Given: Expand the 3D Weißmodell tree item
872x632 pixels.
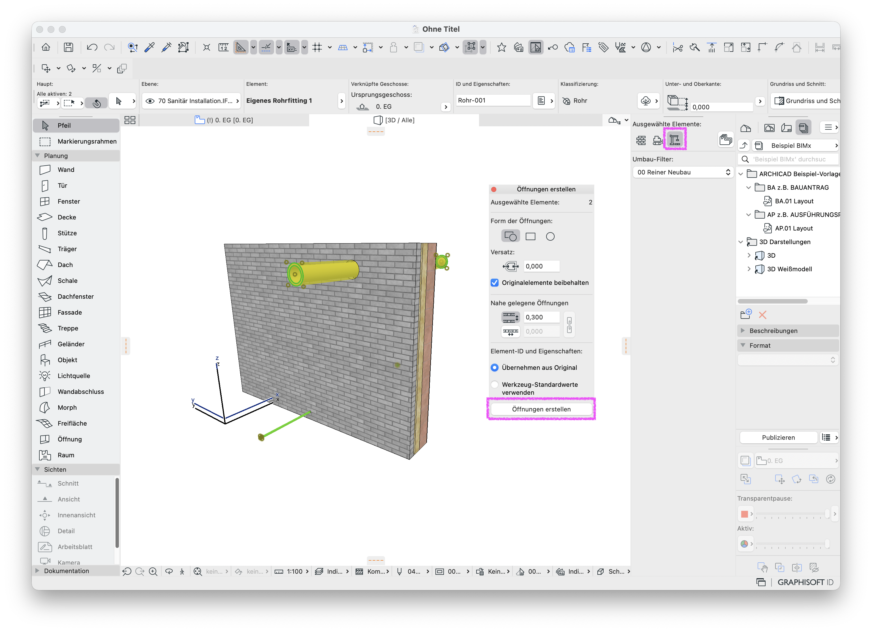Looking at the screenshot, I should pos(749,269).
